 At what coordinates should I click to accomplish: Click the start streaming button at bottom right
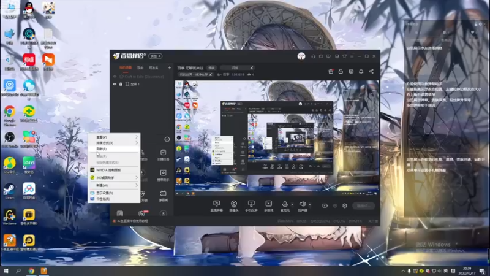pyautogui.click(x=363, y=205)
